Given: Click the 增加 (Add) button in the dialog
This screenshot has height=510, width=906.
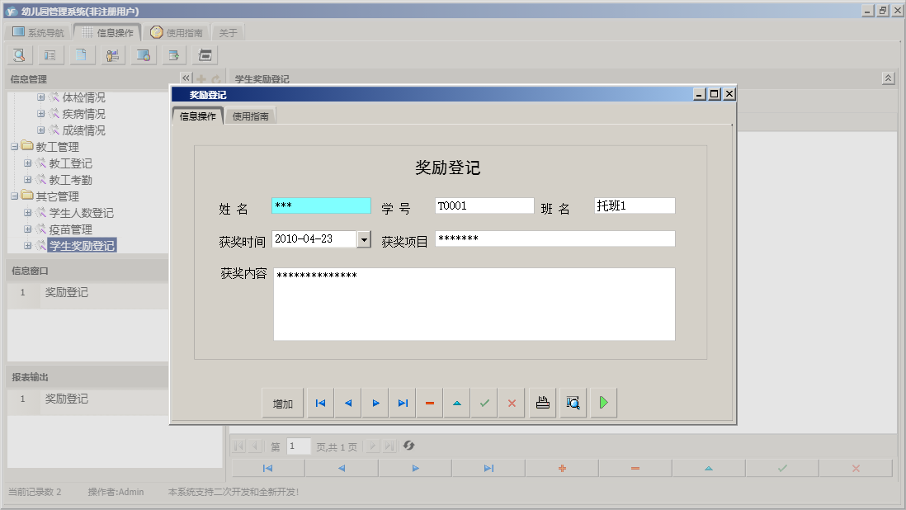Looking at the screenshot, I should [x=281, y=403].
